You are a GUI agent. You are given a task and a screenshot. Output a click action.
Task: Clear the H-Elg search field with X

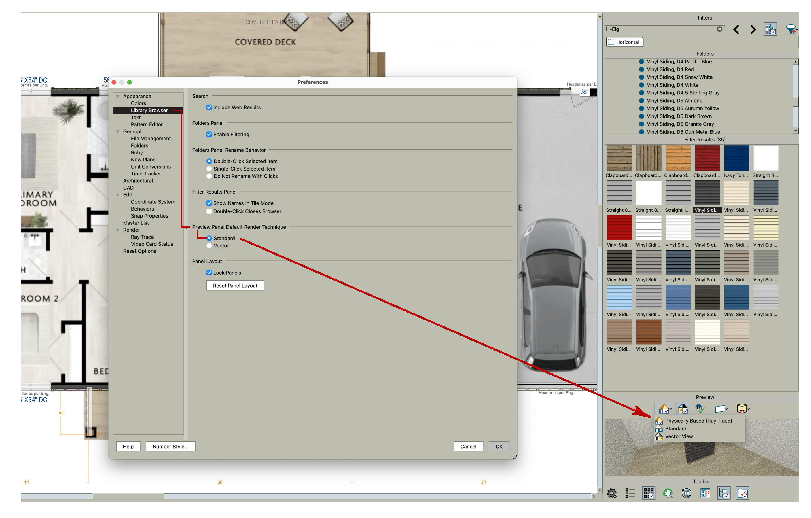719,29
